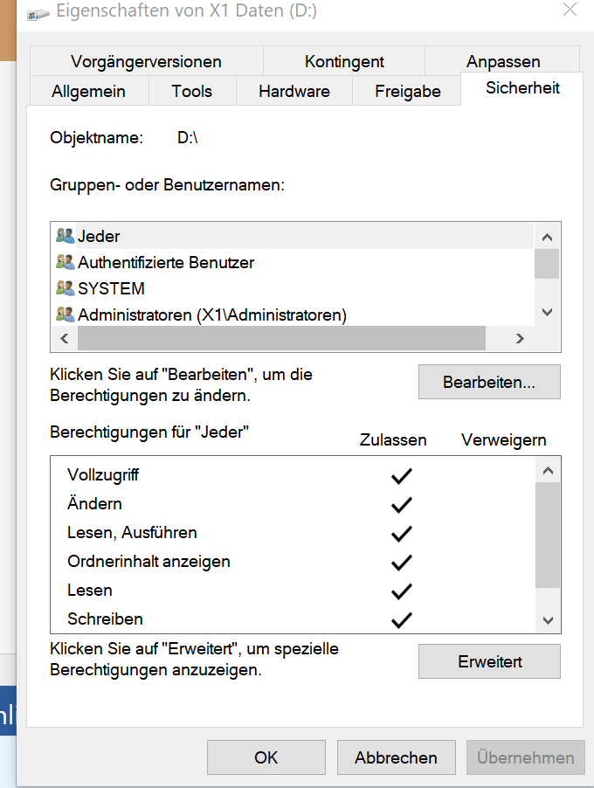Click the user group icon beside SYSTEM

66,288
